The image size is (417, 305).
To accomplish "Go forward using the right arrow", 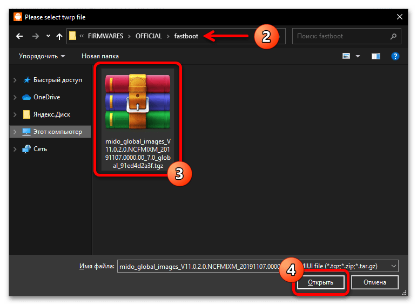I will pyautogui.click(x=35, y=36).
